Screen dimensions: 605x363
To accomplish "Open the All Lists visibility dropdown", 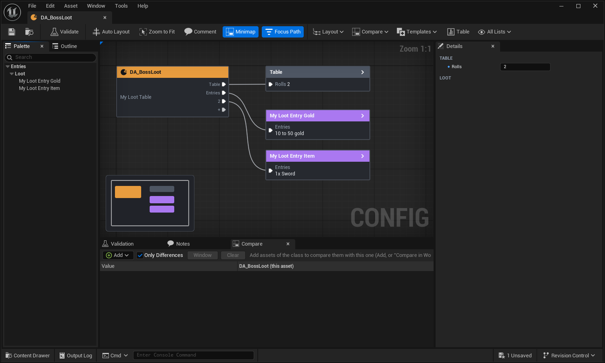I will [494, 32].
